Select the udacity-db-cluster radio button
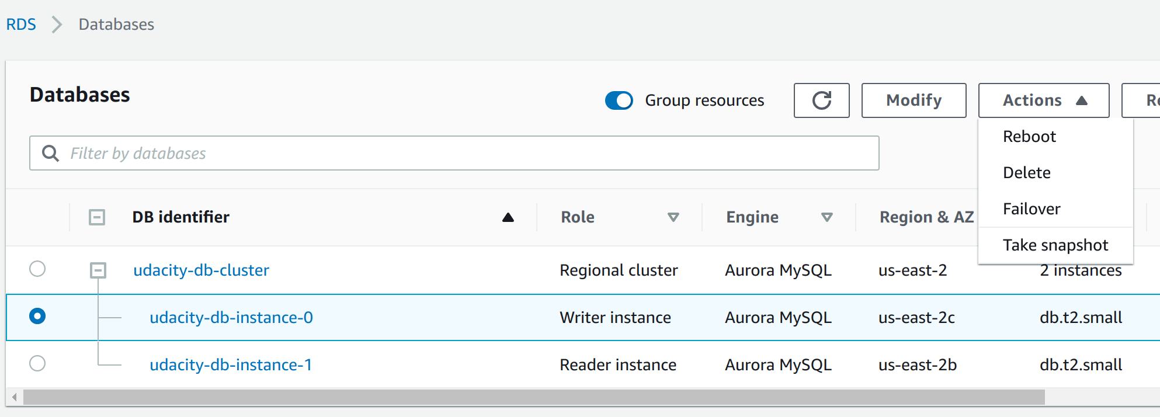 pyautogui.click(x=37, y=269)
